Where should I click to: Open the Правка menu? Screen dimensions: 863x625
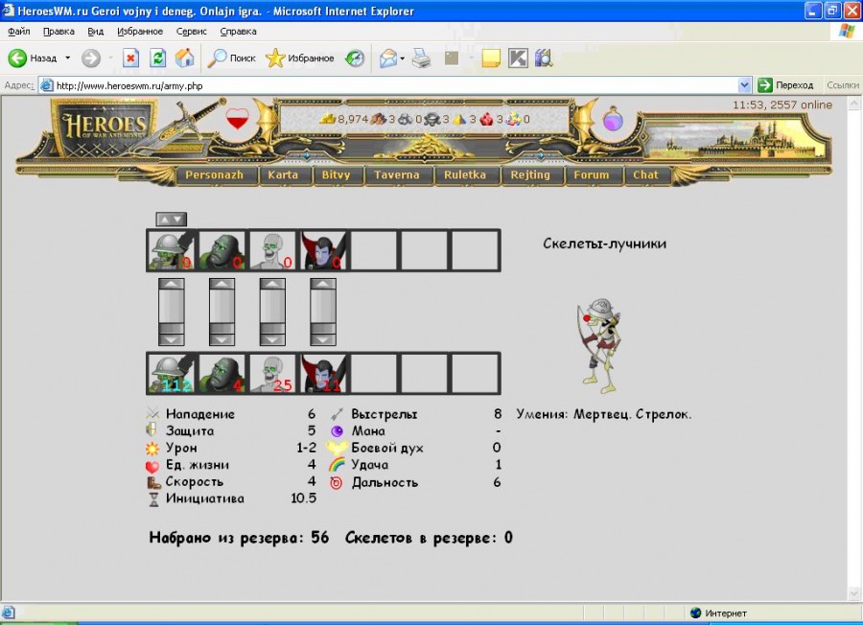(x=58, y=32)
